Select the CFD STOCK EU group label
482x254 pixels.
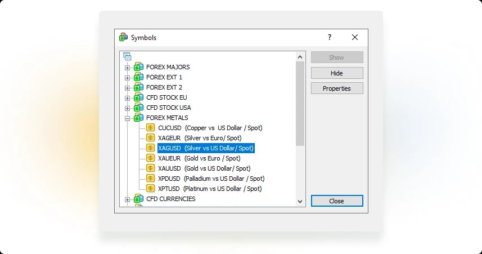[x=166, y=97]
